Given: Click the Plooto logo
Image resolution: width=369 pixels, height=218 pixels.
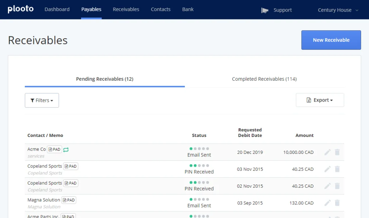Looking at the screenshot, I should (21, 9).
